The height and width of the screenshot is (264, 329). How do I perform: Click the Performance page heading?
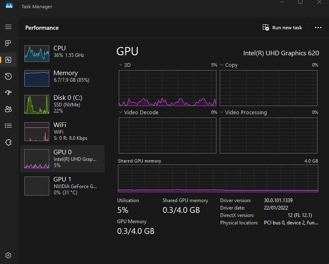pos(42,28)
